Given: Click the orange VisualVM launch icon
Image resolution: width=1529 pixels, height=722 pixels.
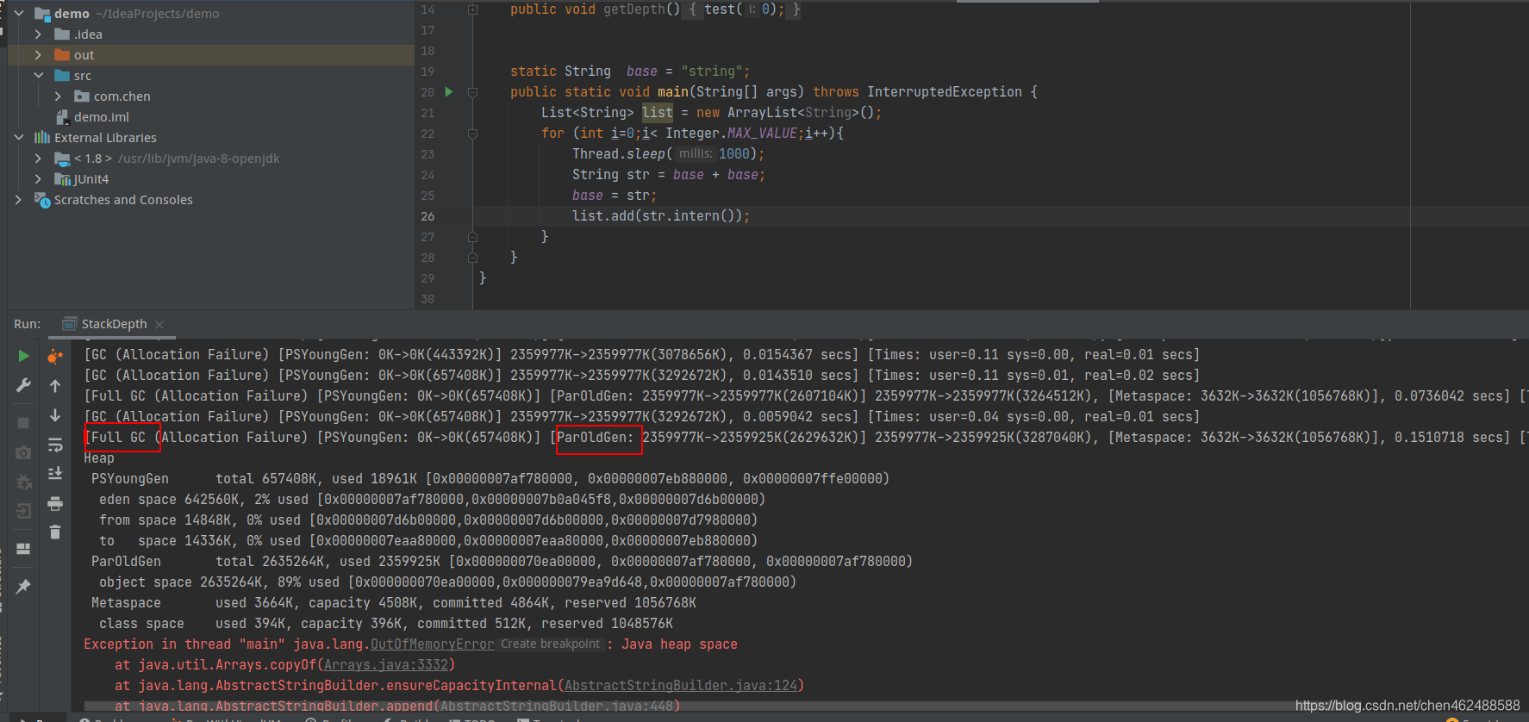Looking at the screenshot, I should click(x=55, y=356).
